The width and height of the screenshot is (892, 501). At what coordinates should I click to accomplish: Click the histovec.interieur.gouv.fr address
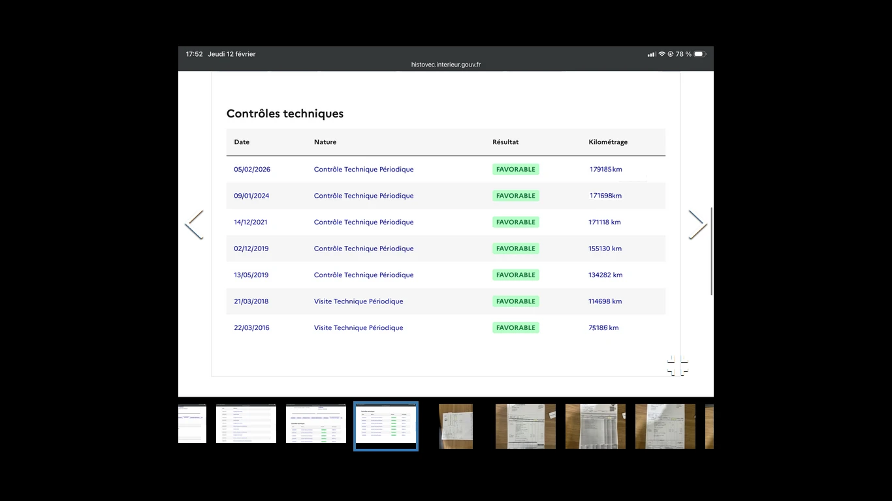point(446,65)
